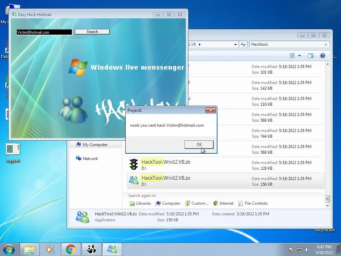Click the Messenger buddies image in Easy Hack Hotmail

pos(74,109)
